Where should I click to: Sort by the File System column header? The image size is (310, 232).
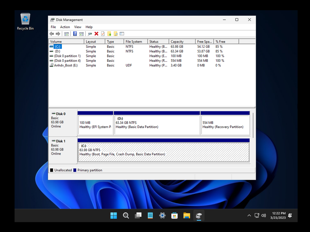136,42
